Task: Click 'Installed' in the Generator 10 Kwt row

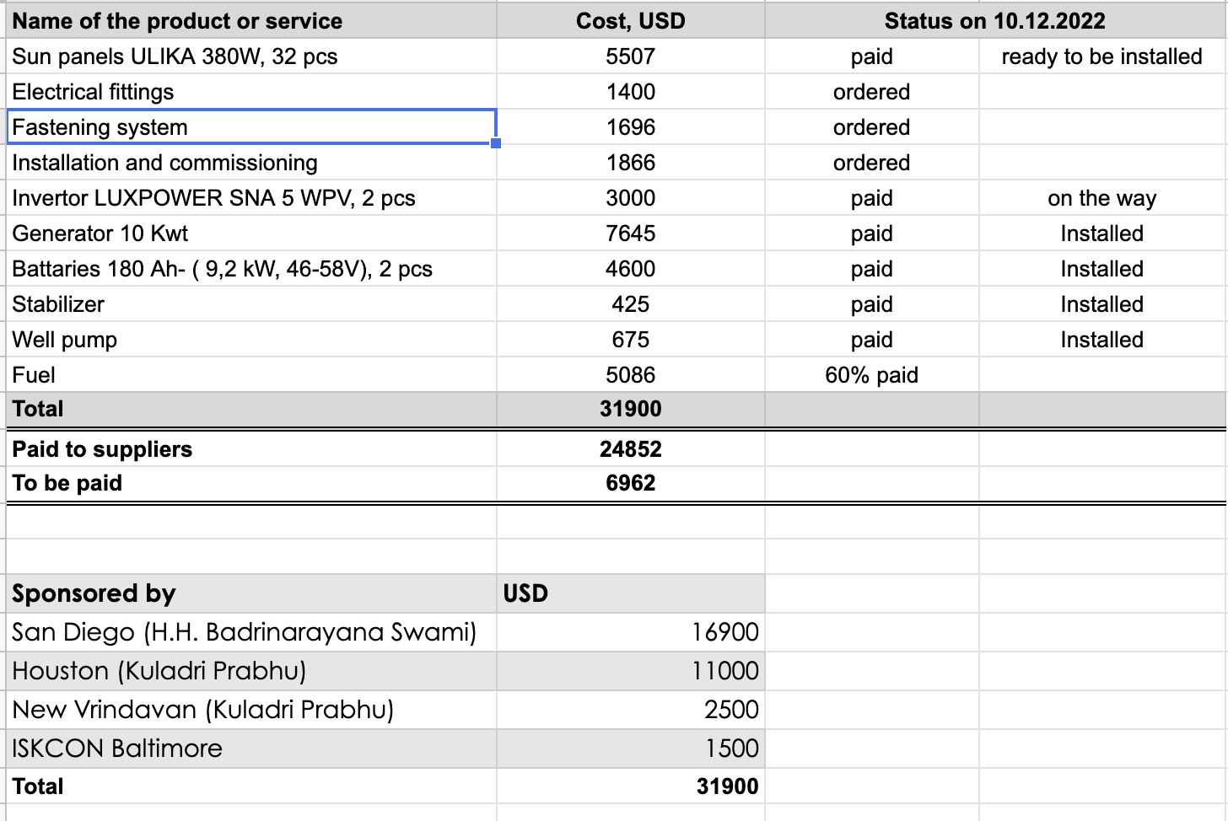Action: [1102, 233]
